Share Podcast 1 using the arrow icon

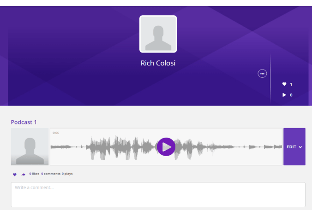[23, 175]
